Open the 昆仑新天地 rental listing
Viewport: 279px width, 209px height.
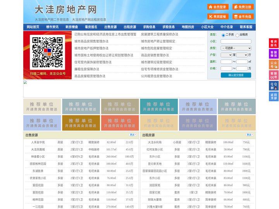coord(155,164)
